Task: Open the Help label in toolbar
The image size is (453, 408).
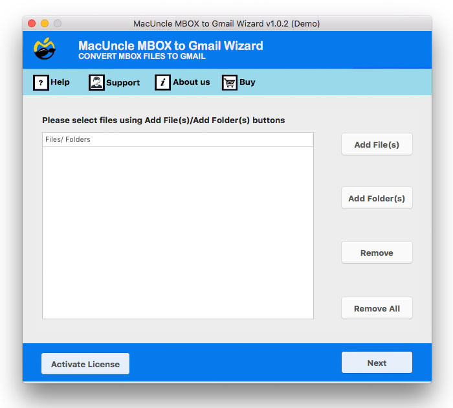Action: (x=60, y=82)
